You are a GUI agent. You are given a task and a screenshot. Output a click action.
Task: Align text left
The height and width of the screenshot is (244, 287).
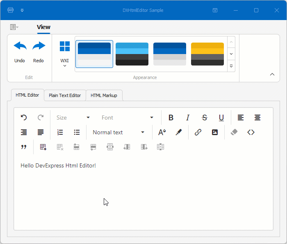click(241, 117)
